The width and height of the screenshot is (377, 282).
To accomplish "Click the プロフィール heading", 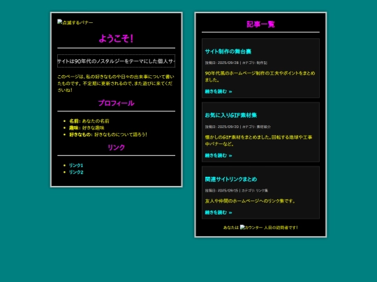I will pyautogui.click(x=116, y=103).
